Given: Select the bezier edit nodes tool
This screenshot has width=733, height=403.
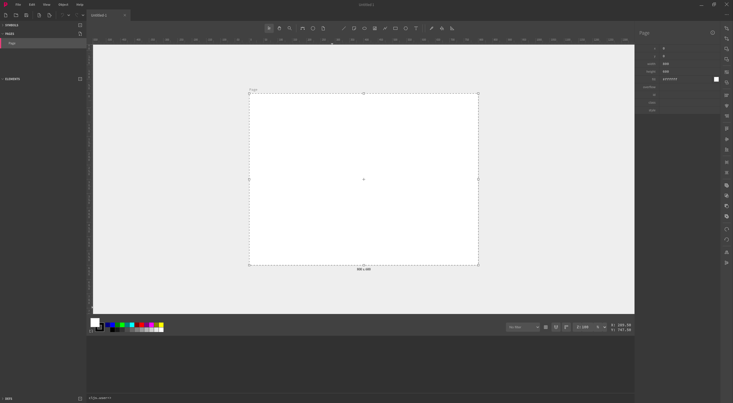Looking at the screenshot, I should (x=303, y=28).
